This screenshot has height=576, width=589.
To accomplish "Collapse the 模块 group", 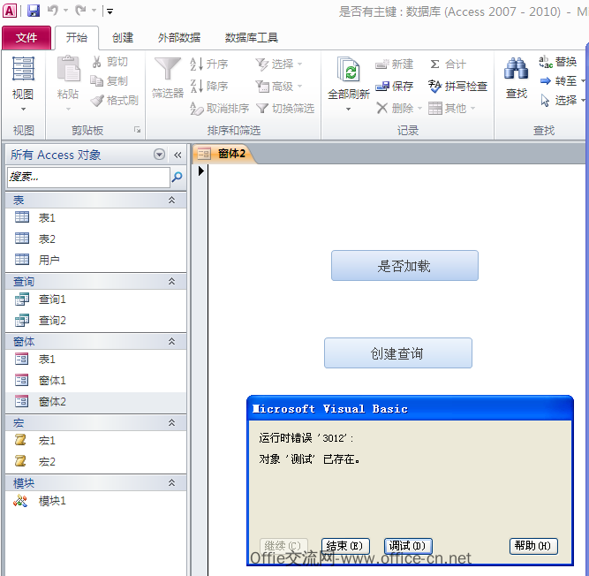I will click(x=171, y=482).
